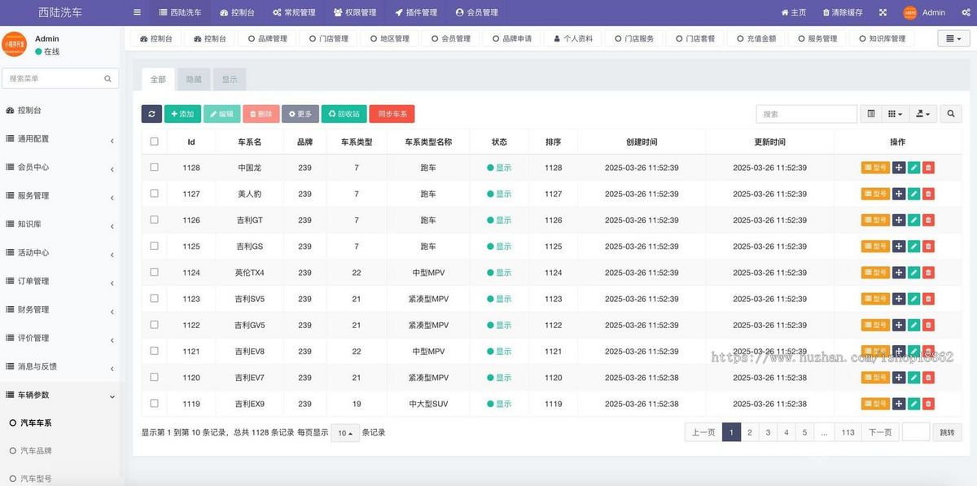The image size is (977, 486).
Task: Click the refresh table icon button
Action: pos(151,114)
